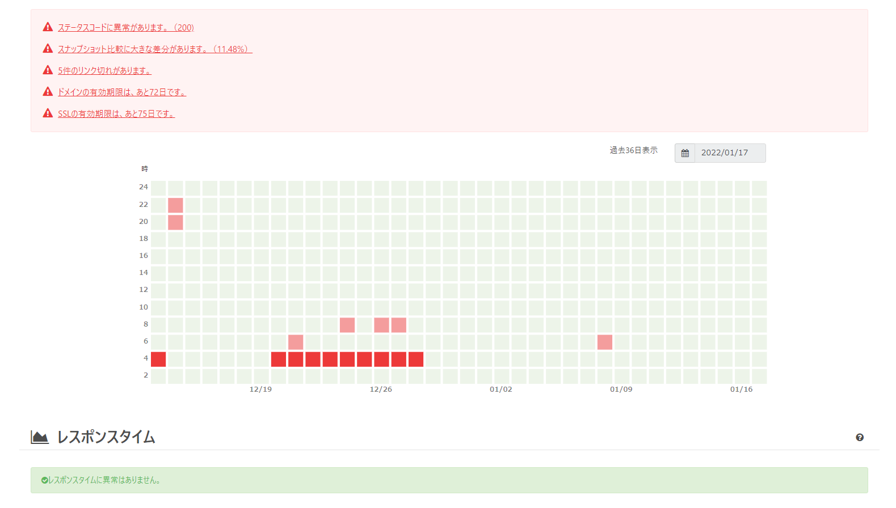Open snapshot difference 11.48% alert link
Image resolution: width=896 pixels, height=508 pixels.
tap(154, 49)
